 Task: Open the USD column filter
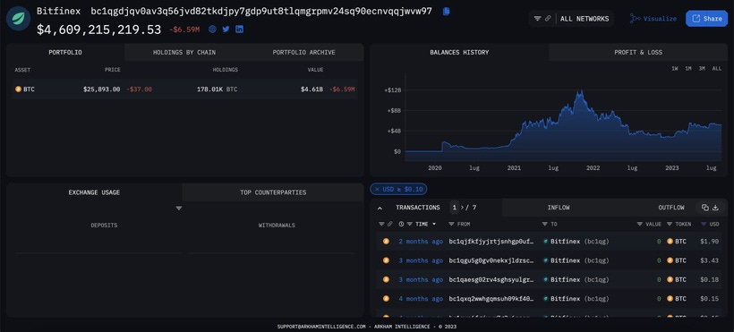(704, 225)
